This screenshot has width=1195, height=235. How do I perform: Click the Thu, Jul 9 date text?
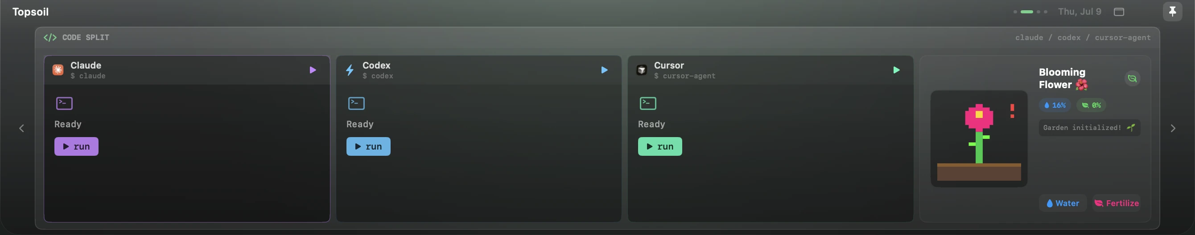click(x=1080, y=12)
